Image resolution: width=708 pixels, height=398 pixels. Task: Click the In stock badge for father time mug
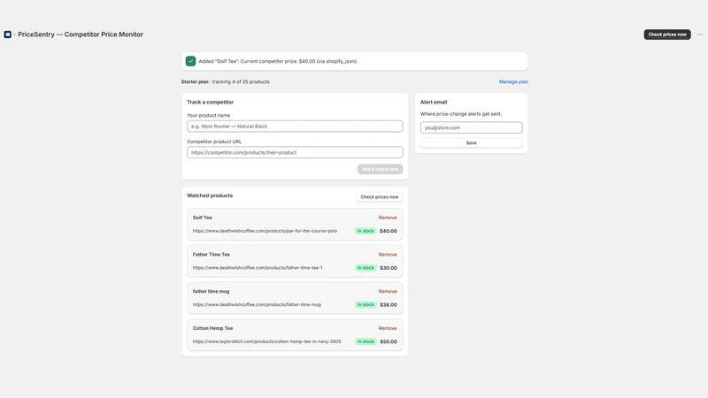(366, 305)
